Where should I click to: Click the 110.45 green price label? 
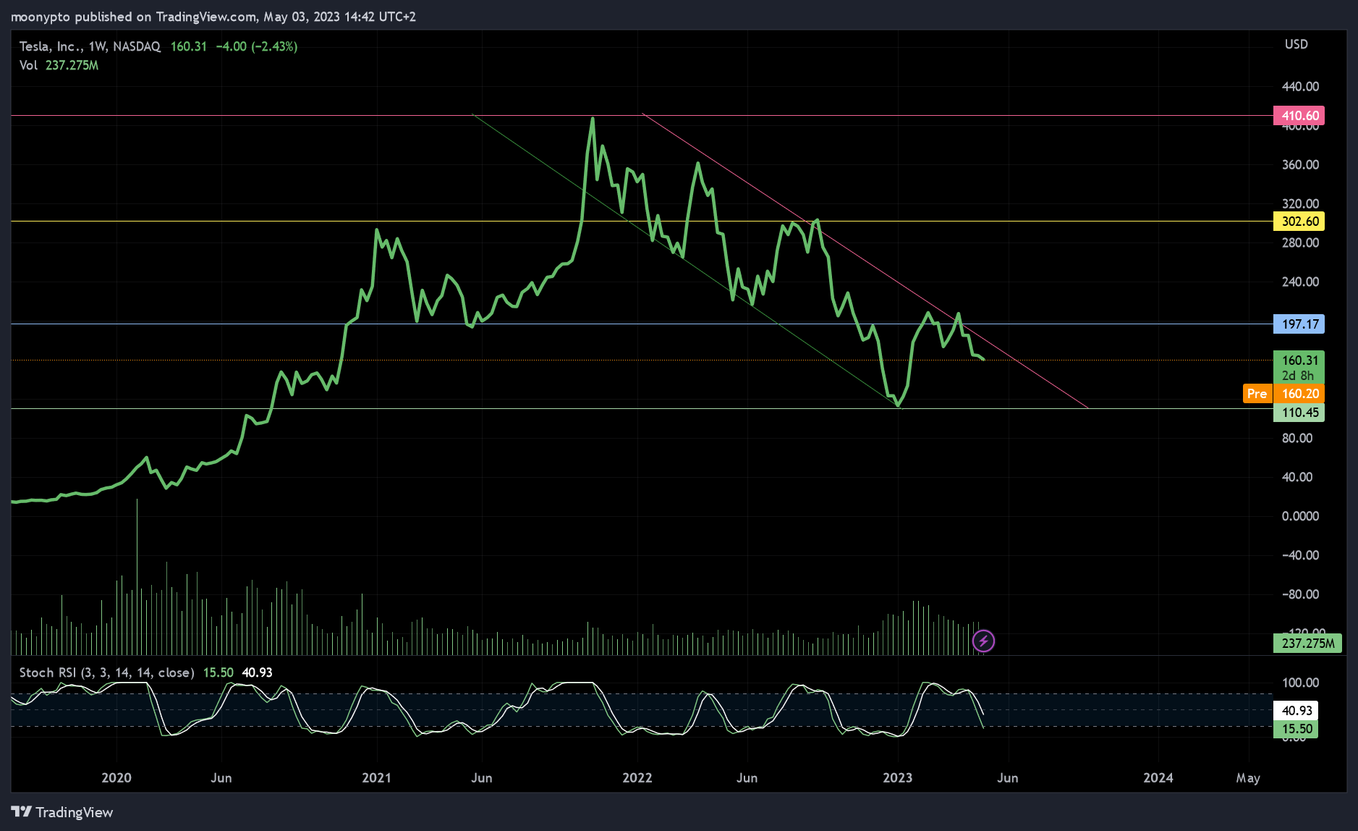tap(1299, 413)
